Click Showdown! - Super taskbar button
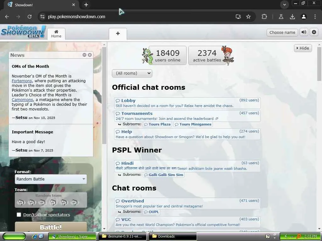This screenshot has height=241, width=322. point(72,237)
